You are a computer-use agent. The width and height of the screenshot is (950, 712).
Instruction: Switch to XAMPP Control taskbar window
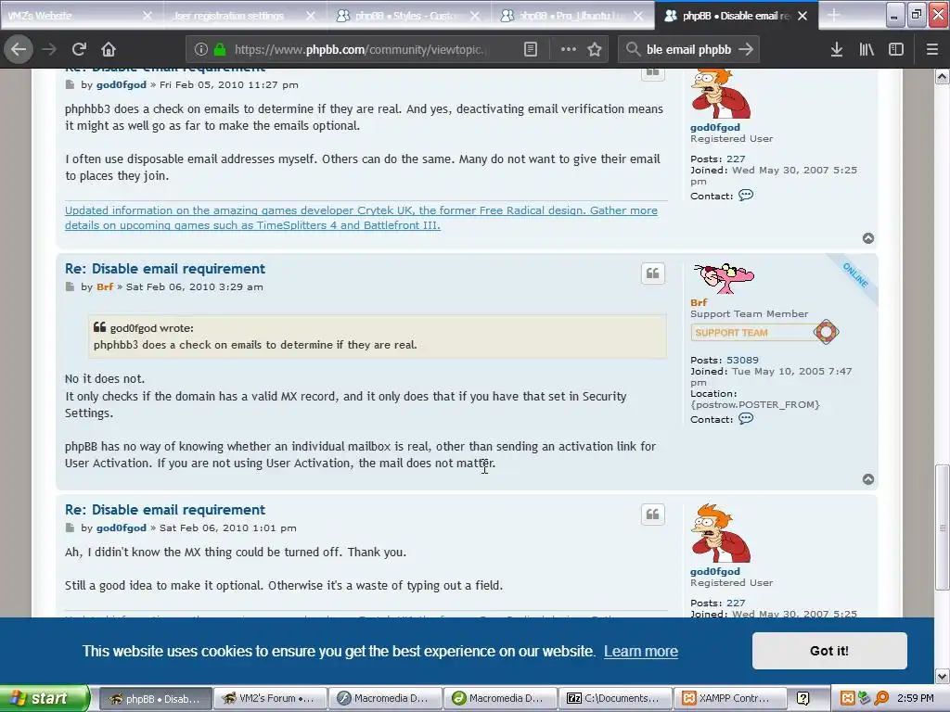click(x=730, y=698)
